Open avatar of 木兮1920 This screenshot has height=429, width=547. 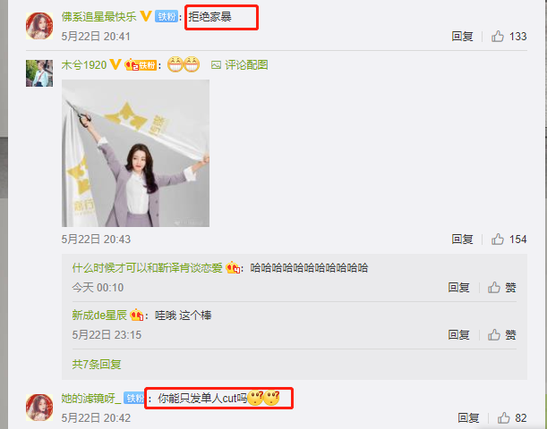tap(39, 73)
